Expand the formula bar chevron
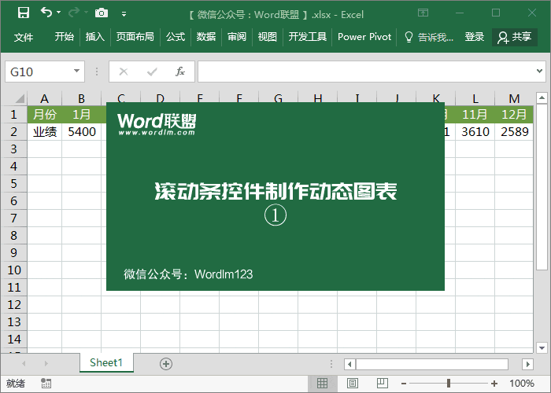The width and height of the screenshot is (551, 393). pyautogui.click(x=540, y=72)
